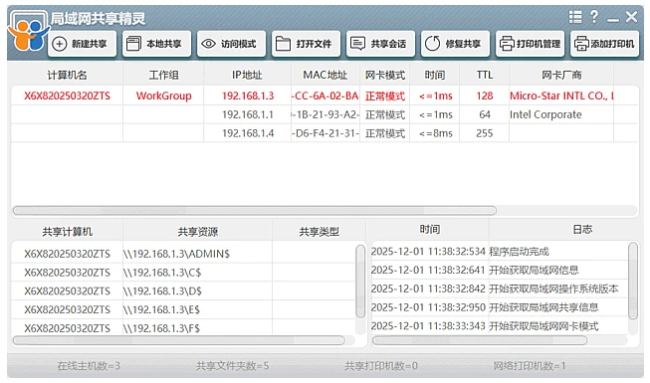Click horizontal scrollbar of share list

[x=178, y=340]
